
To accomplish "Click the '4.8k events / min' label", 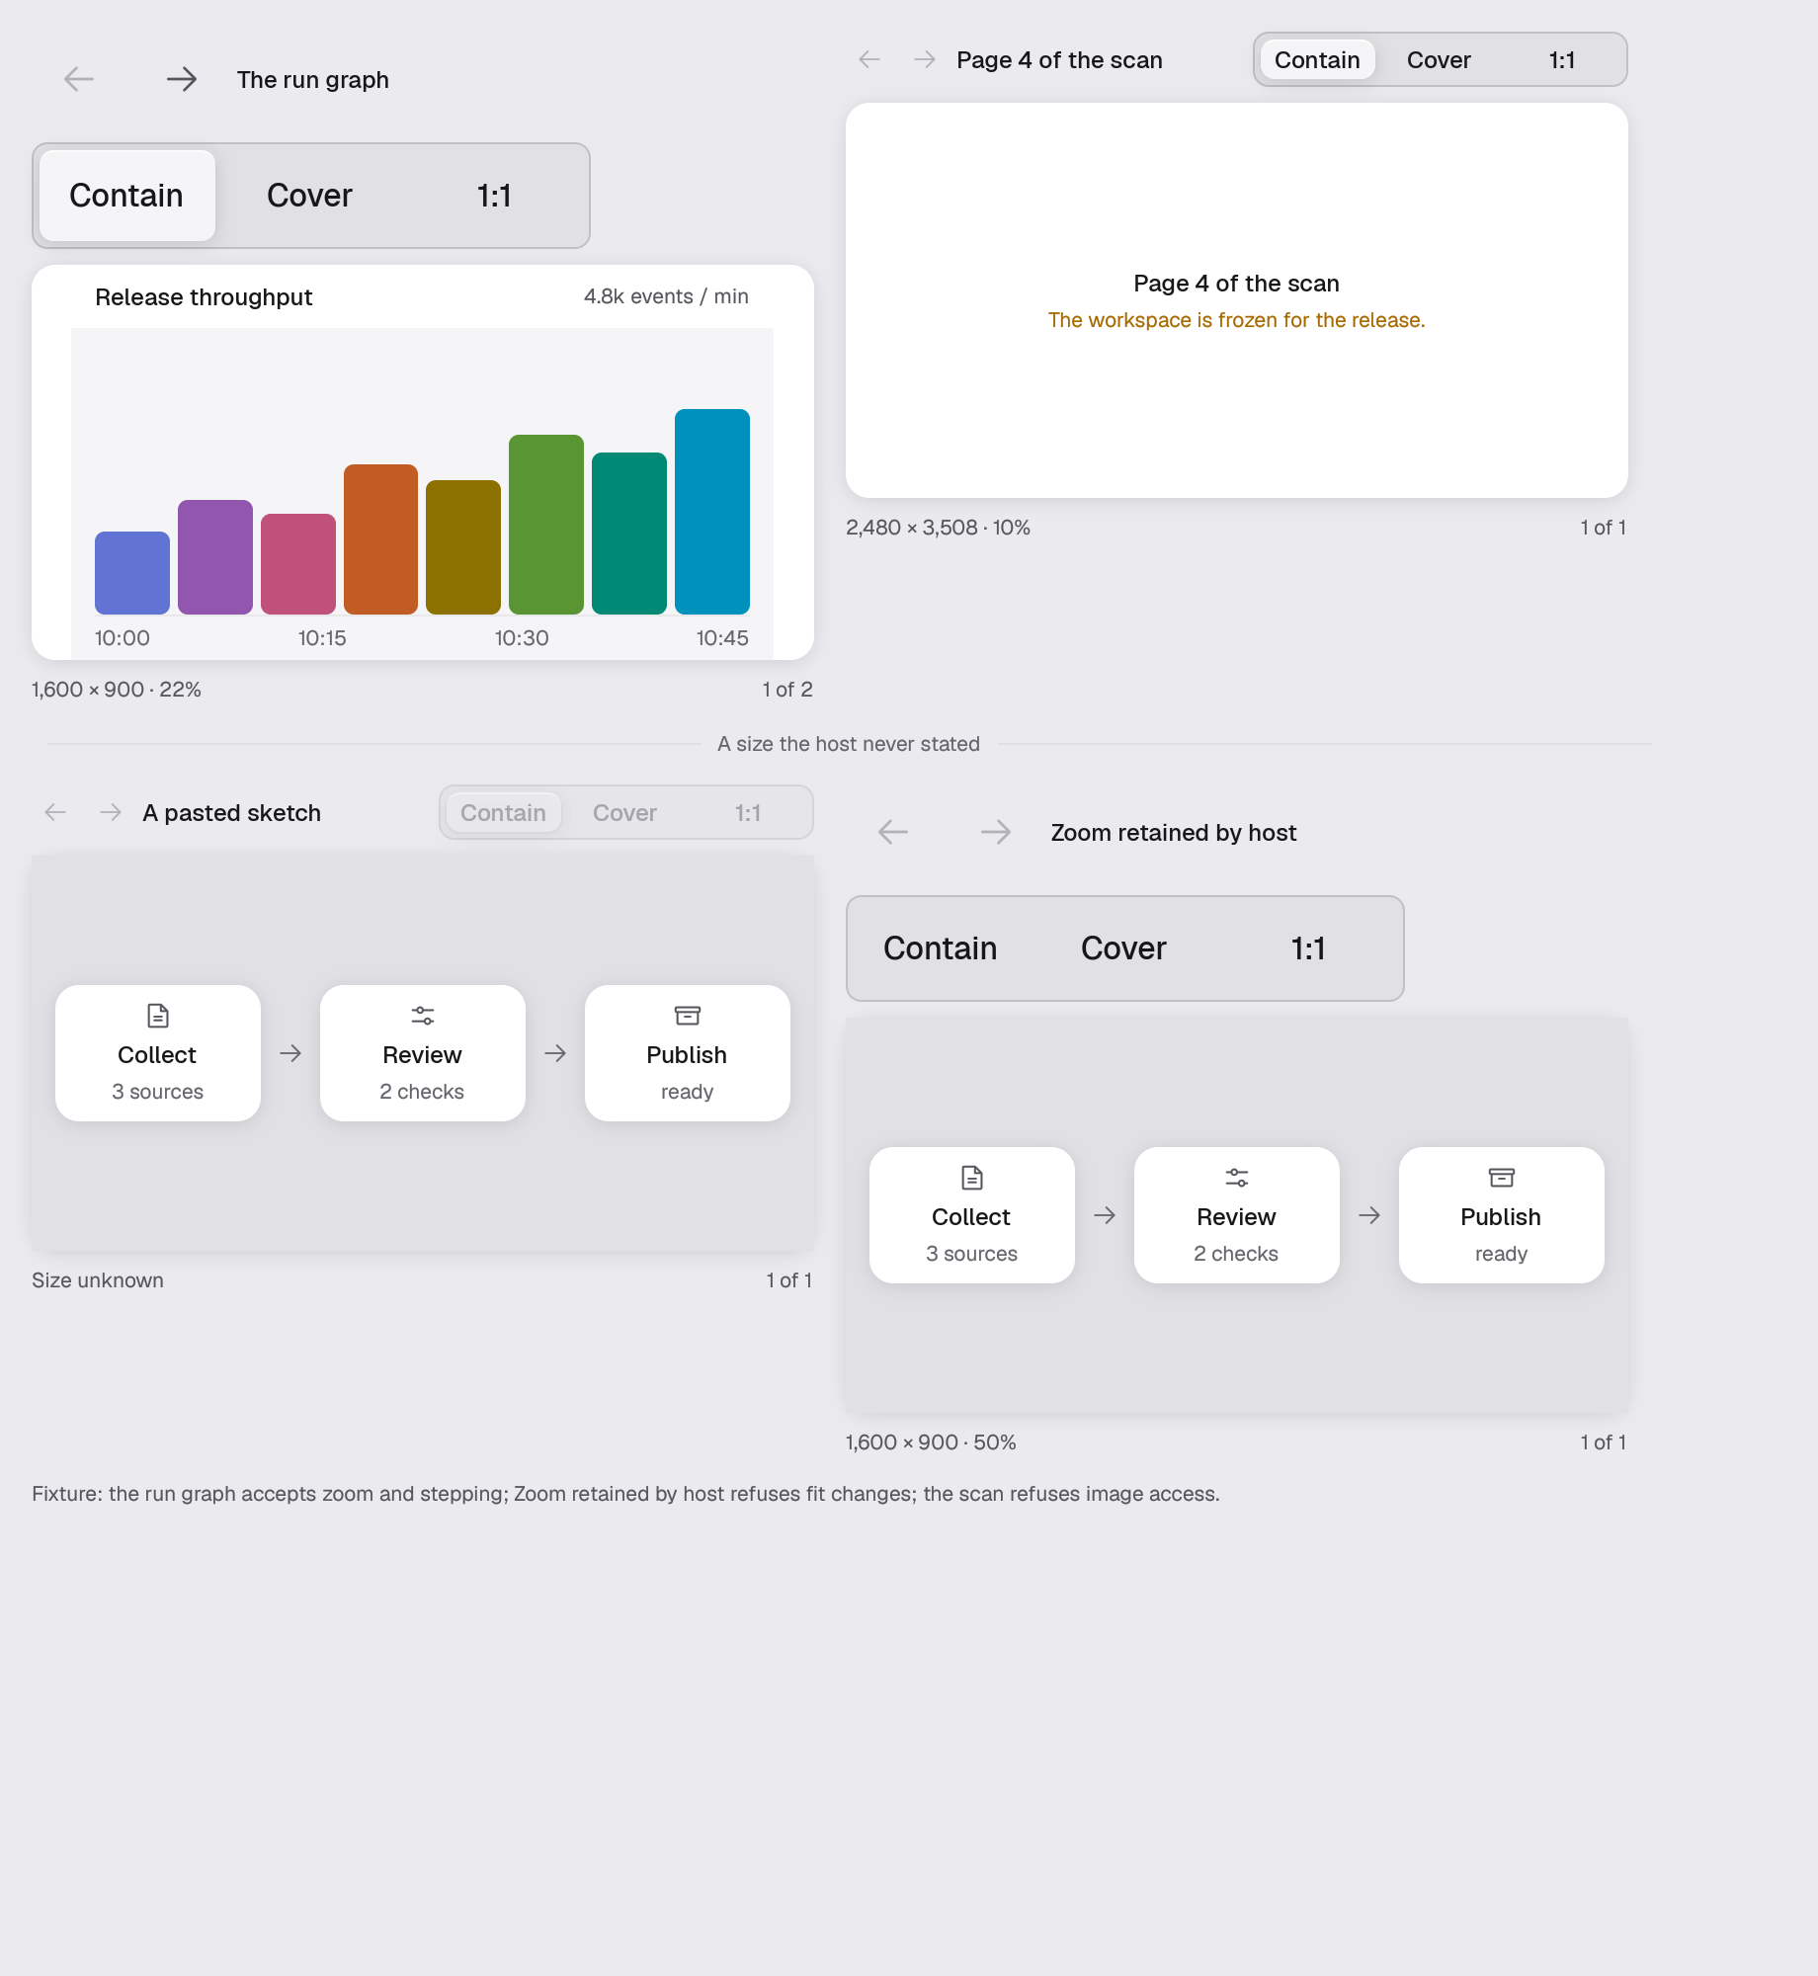I will [666, 296].
